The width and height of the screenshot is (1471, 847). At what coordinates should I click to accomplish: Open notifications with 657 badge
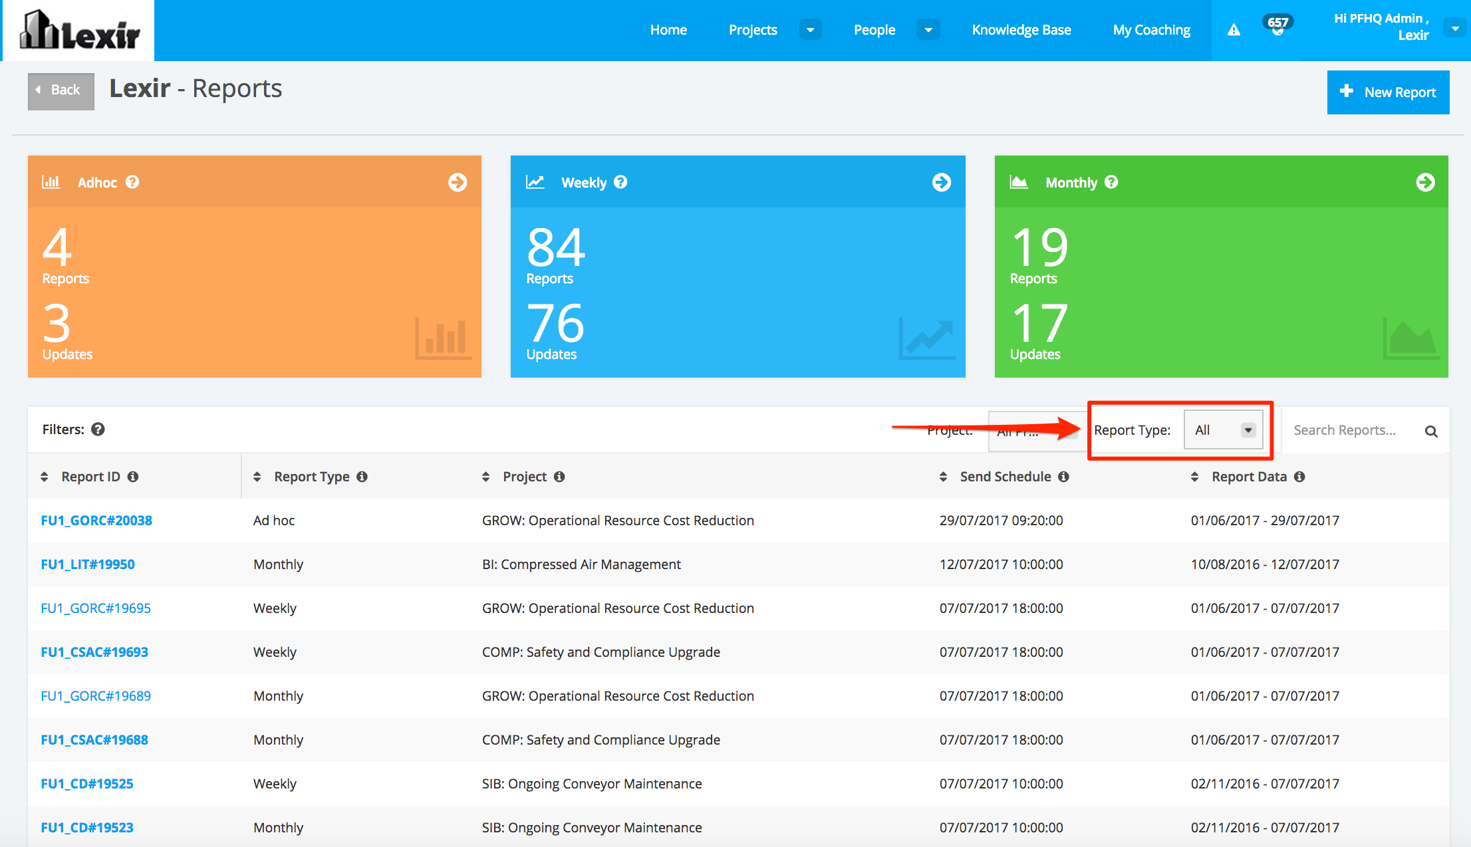tap(1277, 27)
